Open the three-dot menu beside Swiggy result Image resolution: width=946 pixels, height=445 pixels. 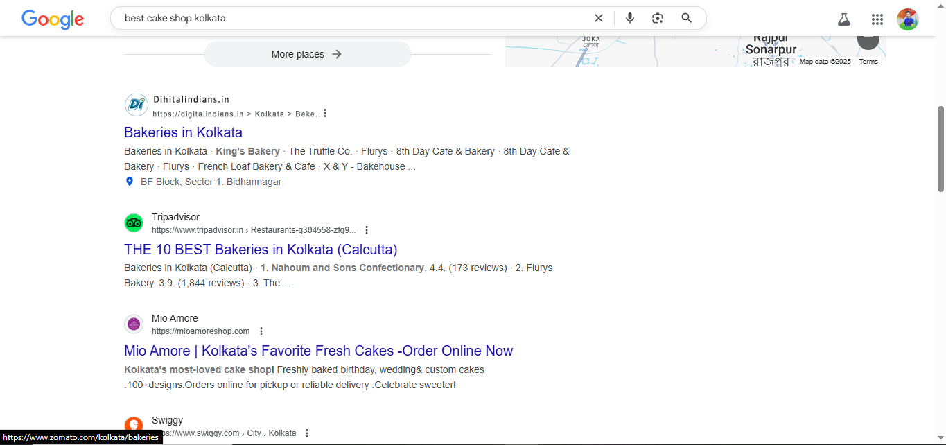306,433
